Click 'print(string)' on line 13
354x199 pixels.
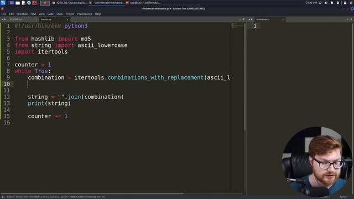pyautogui.click(x=49, y=103)
